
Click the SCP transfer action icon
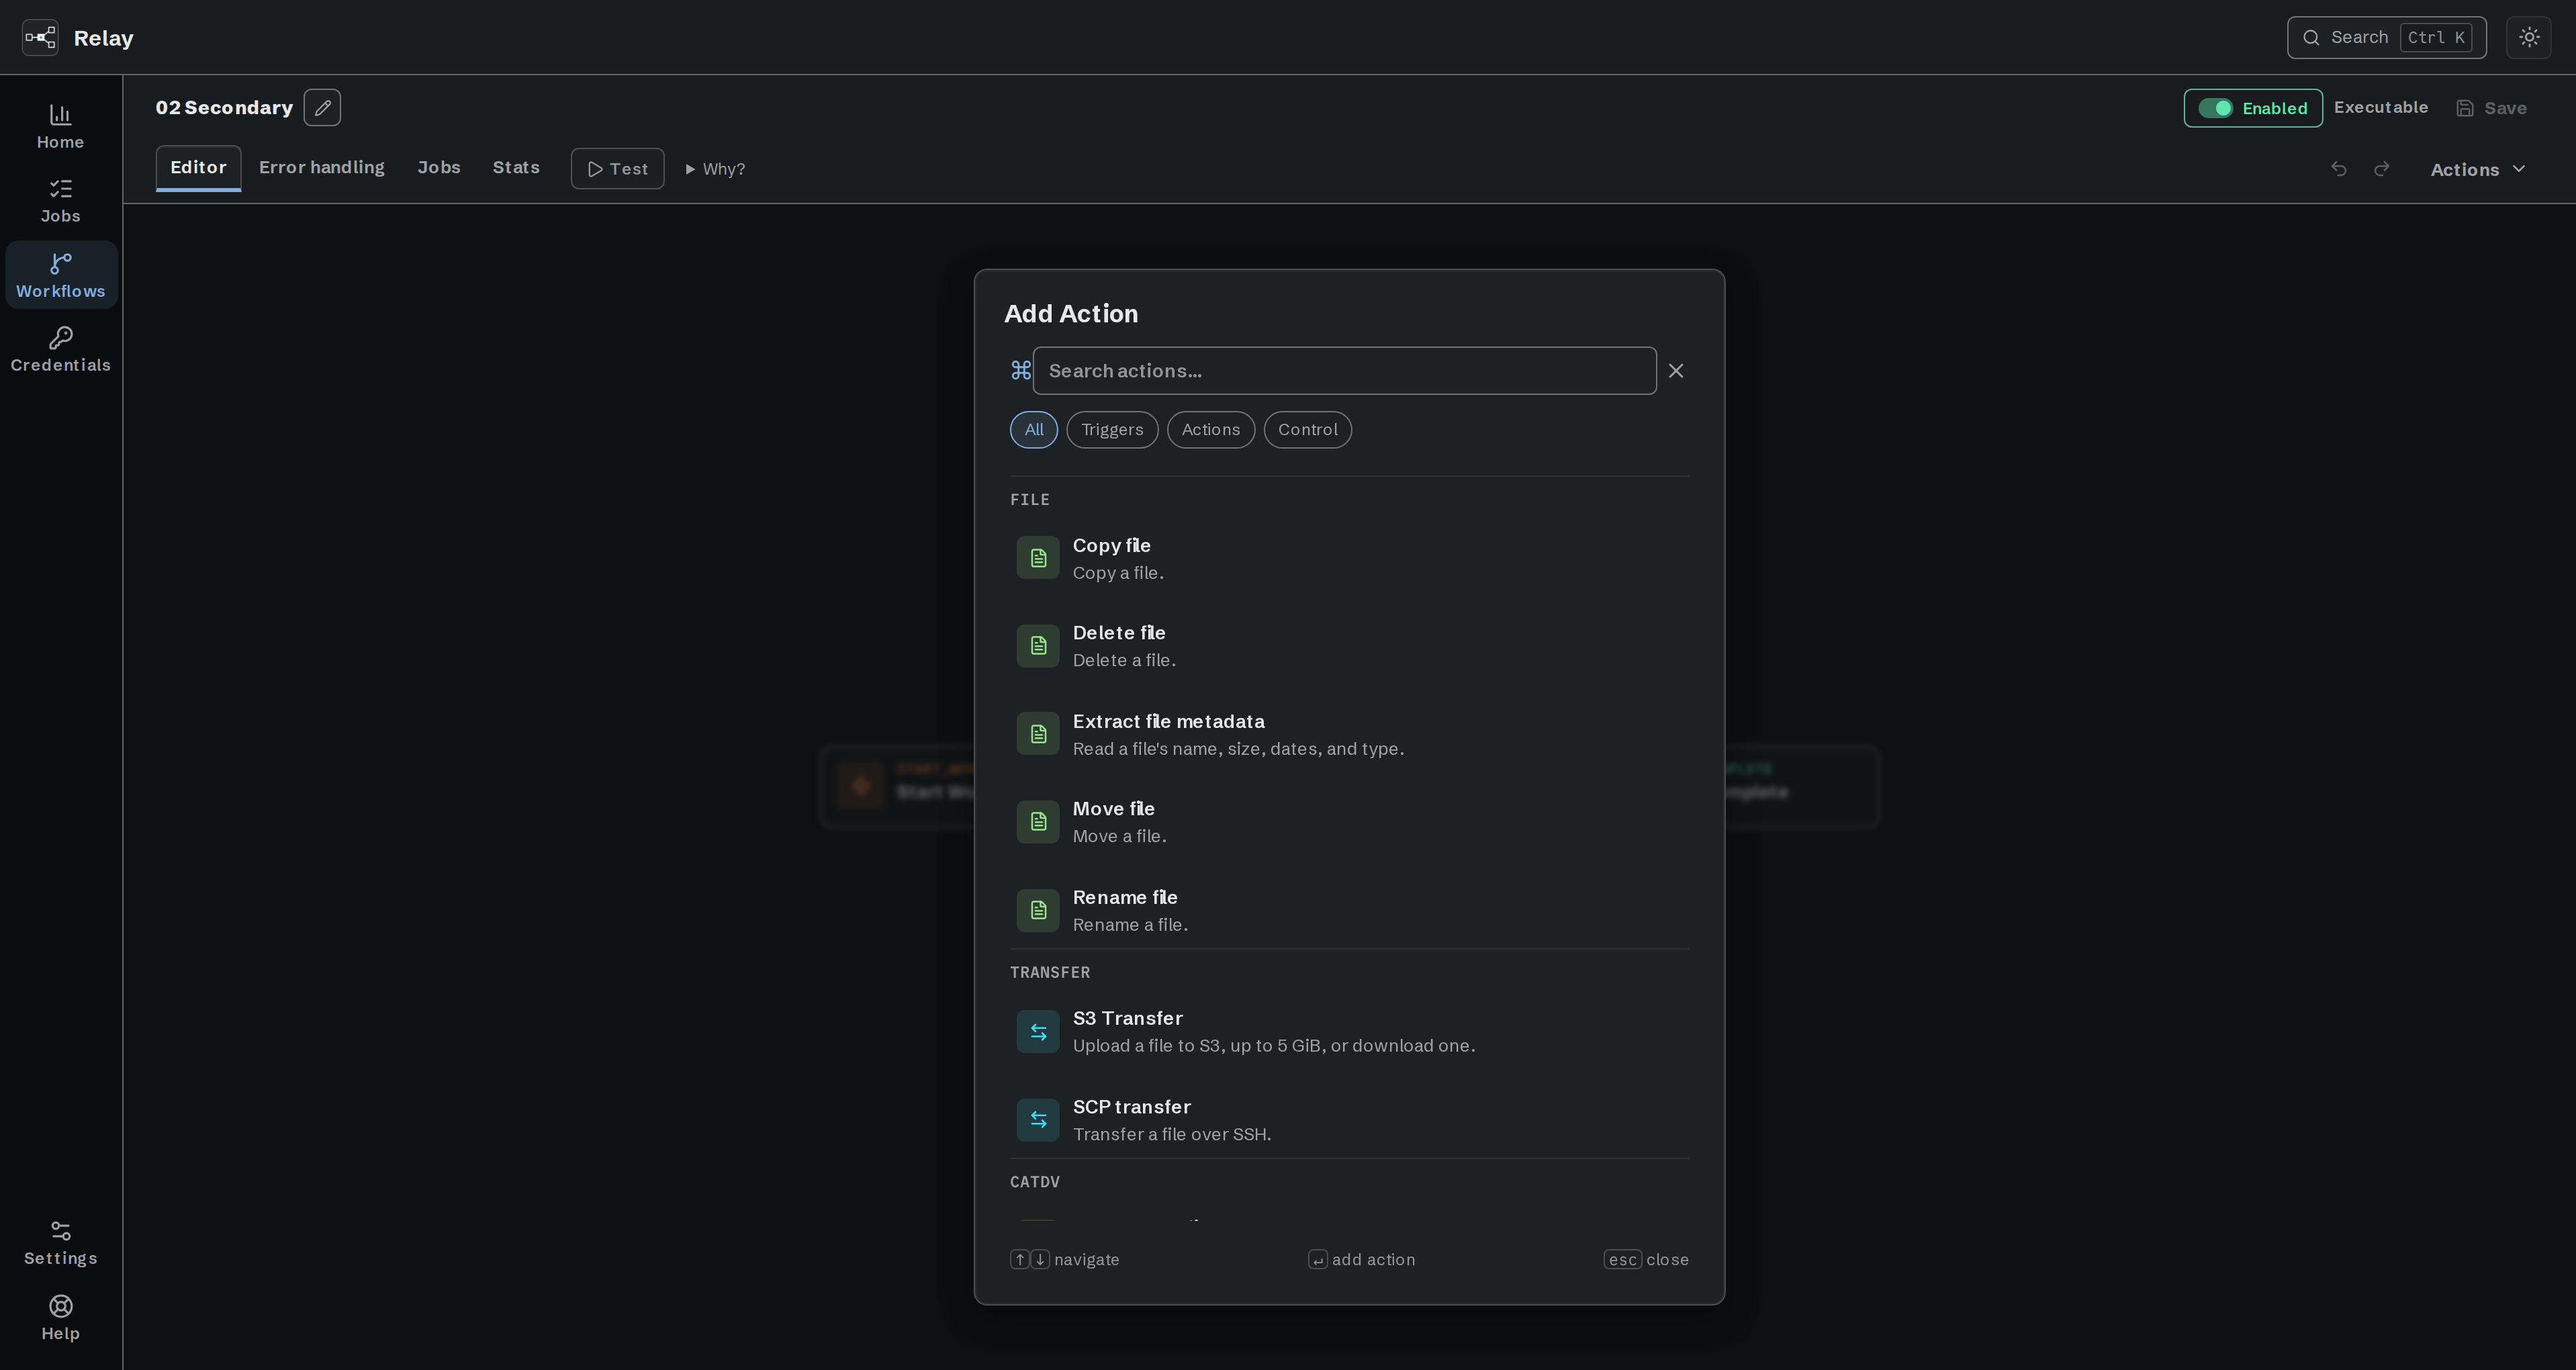(x=1038, y=1120)
